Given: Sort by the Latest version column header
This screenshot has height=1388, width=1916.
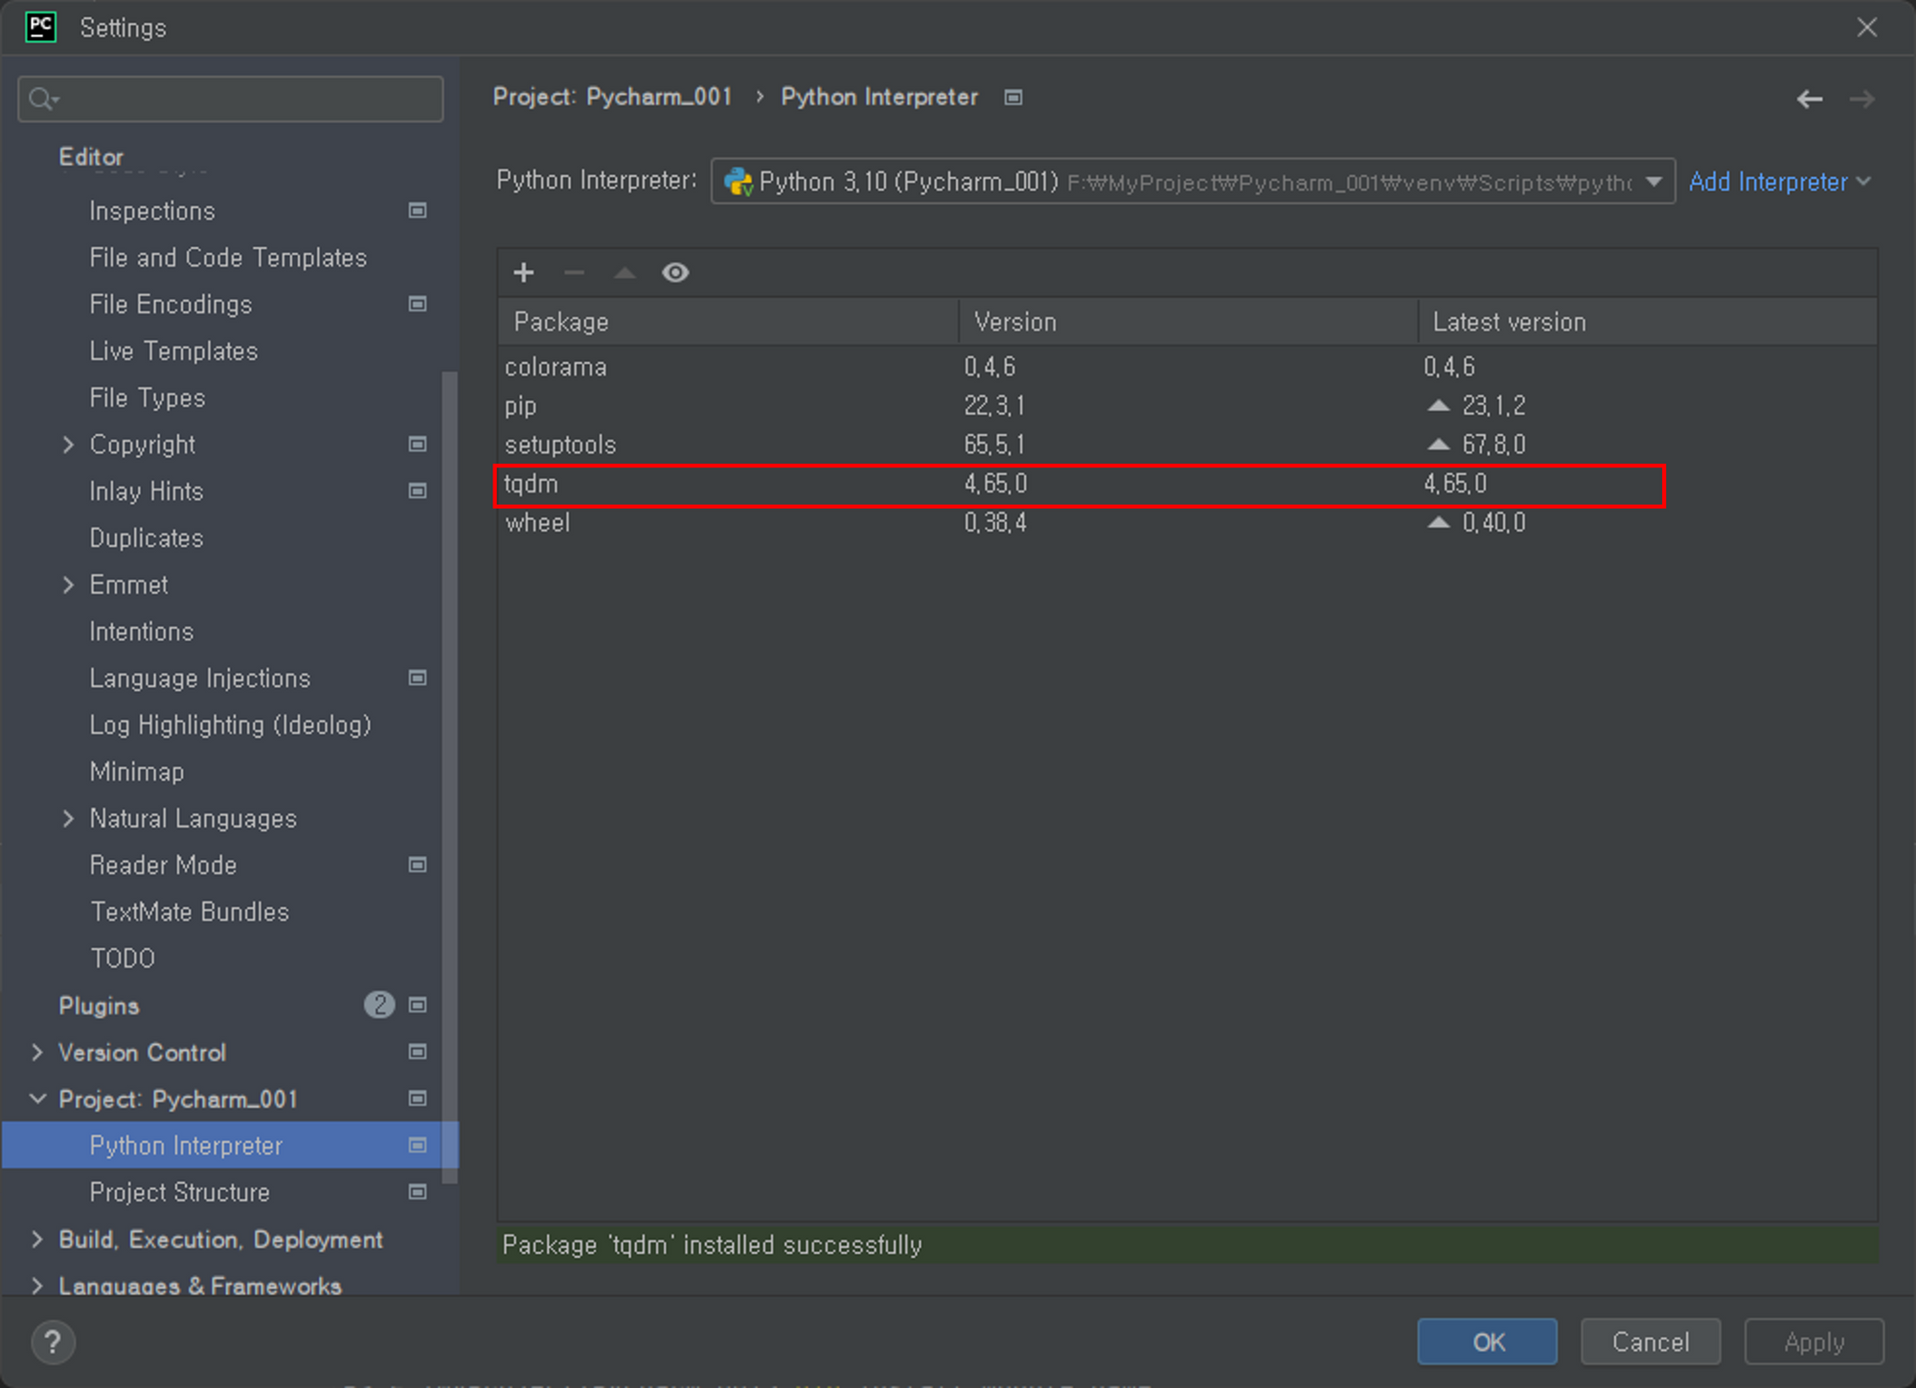Looking at the screenshot, I should [x=1648, y=322].
